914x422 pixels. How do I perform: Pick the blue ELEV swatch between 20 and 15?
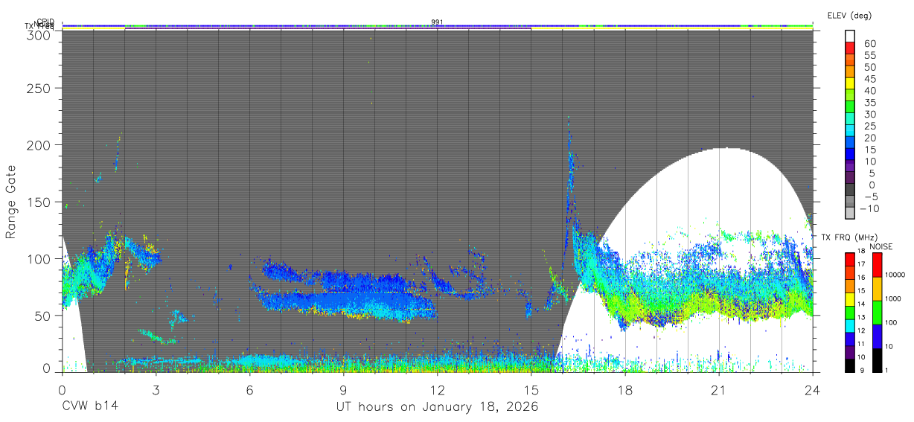click(x=851, y=143)
